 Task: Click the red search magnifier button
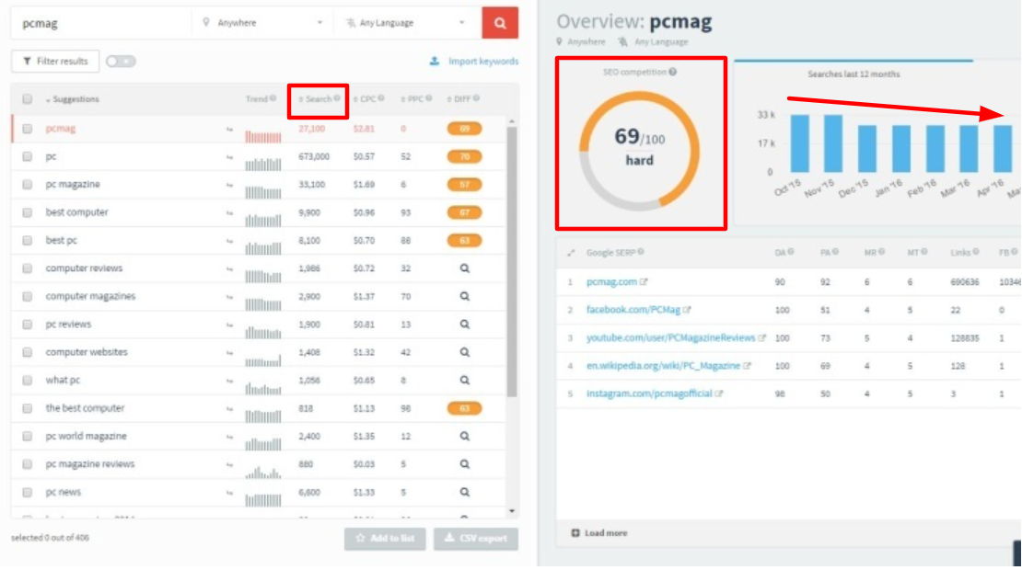(500, 23)
